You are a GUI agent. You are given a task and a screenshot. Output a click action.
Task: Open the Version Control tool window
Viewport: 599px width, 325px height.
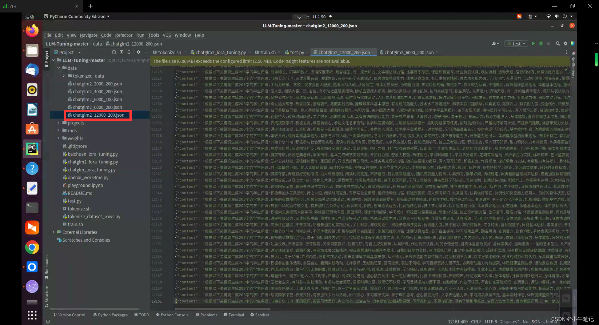point(70,315)
